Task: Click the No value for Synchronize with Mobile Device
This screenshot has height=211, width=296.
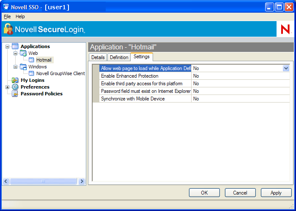Action: tap(241, 99)
